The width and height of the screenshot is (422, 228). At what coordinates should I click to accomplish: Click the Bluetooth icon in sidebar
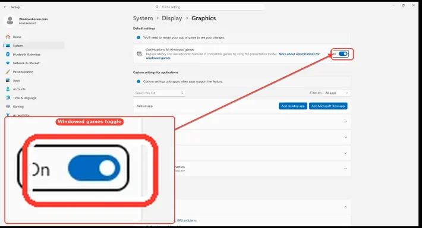coord(8,54)
